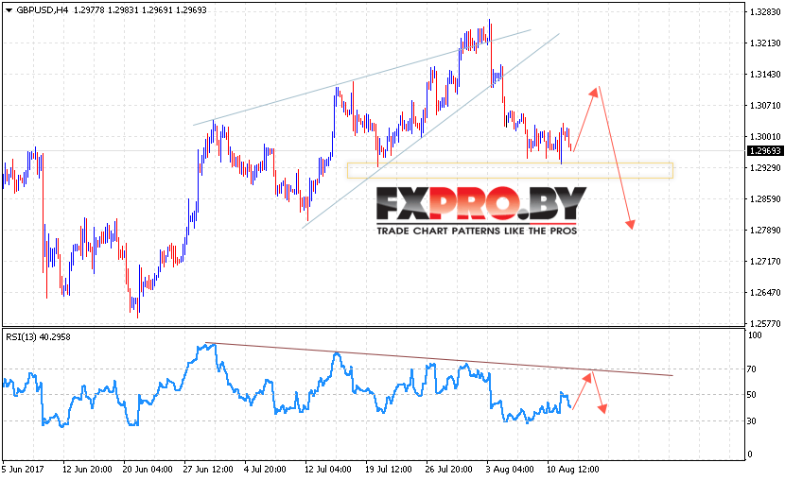785x480 pixels.
Task: Click the 12 Jun 20:00 time label
Action: point(87,469)
